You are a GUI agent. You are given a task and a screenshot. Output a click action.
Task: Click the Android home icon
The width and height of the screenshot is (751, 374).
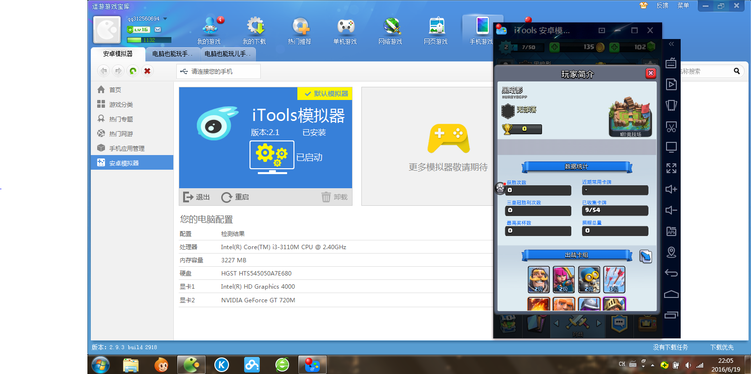point(671,294)
